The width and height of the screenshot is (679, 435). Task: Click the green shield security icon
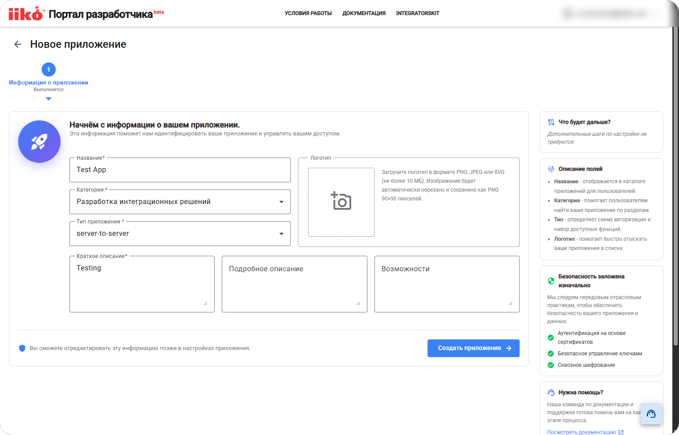point(551,281)
